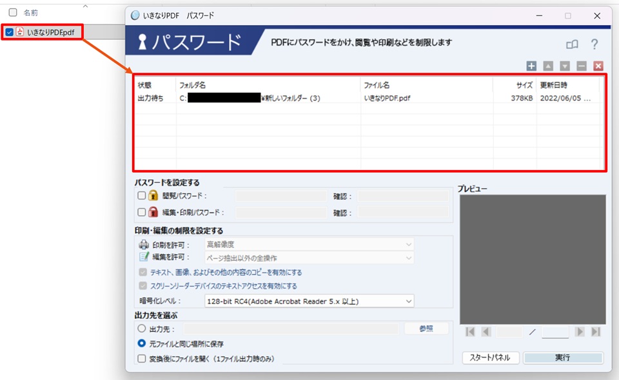Viewport: 619px width, 380px height.
Task: Click the total preview pages field
Action: (x=555, y=332)
